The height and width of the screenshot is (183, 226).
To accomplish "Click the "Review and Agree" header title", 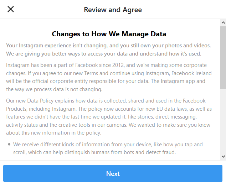I will click(113, 10).
